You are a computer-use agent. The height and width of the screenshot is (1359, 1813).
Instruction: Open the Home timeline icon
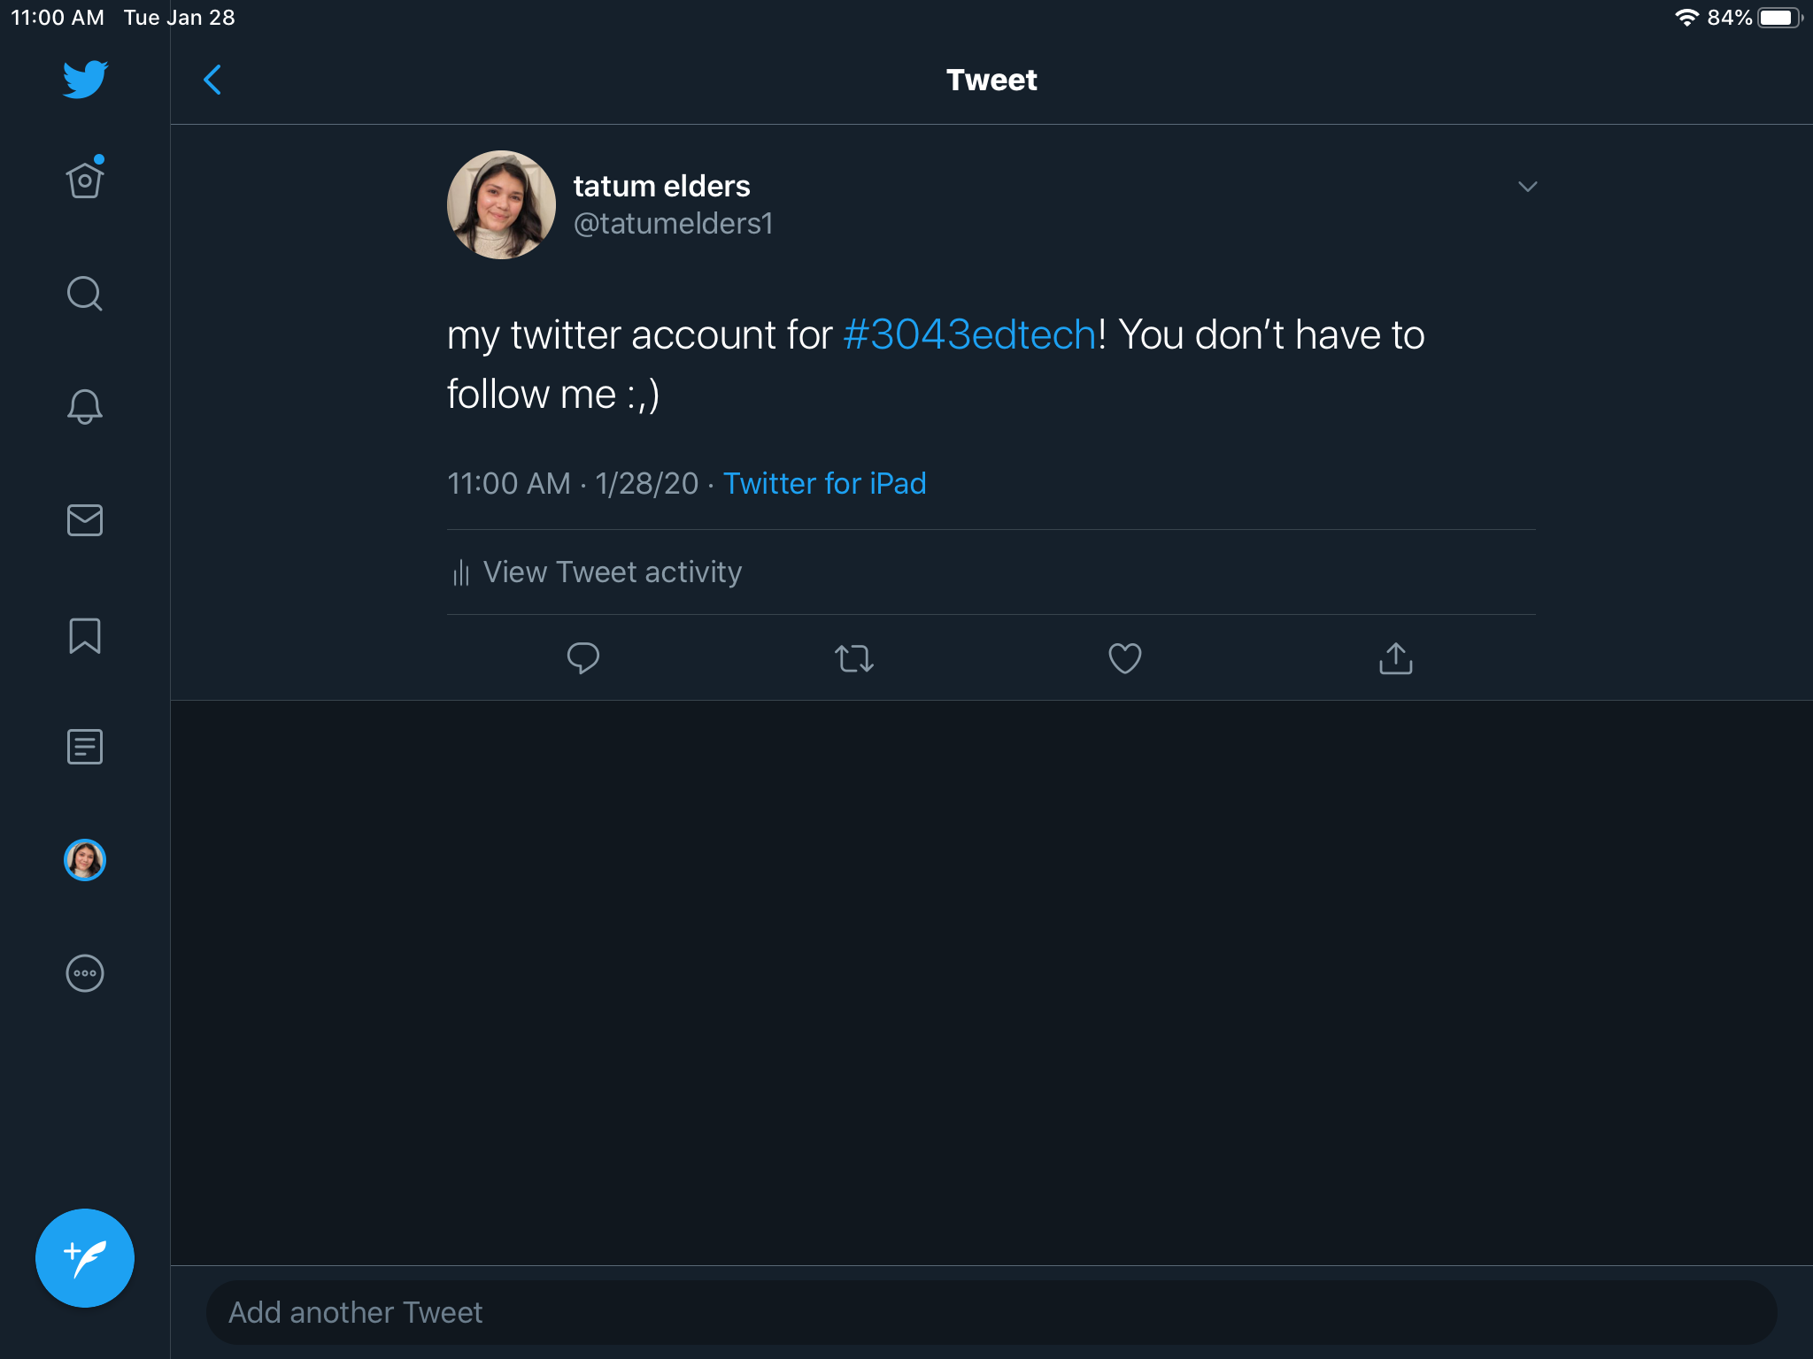tap(85, 180)
